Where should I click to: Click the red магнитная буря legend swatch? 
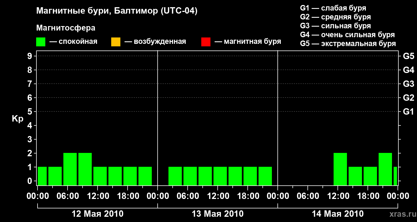pyautogui.click(x=206, y=42)
